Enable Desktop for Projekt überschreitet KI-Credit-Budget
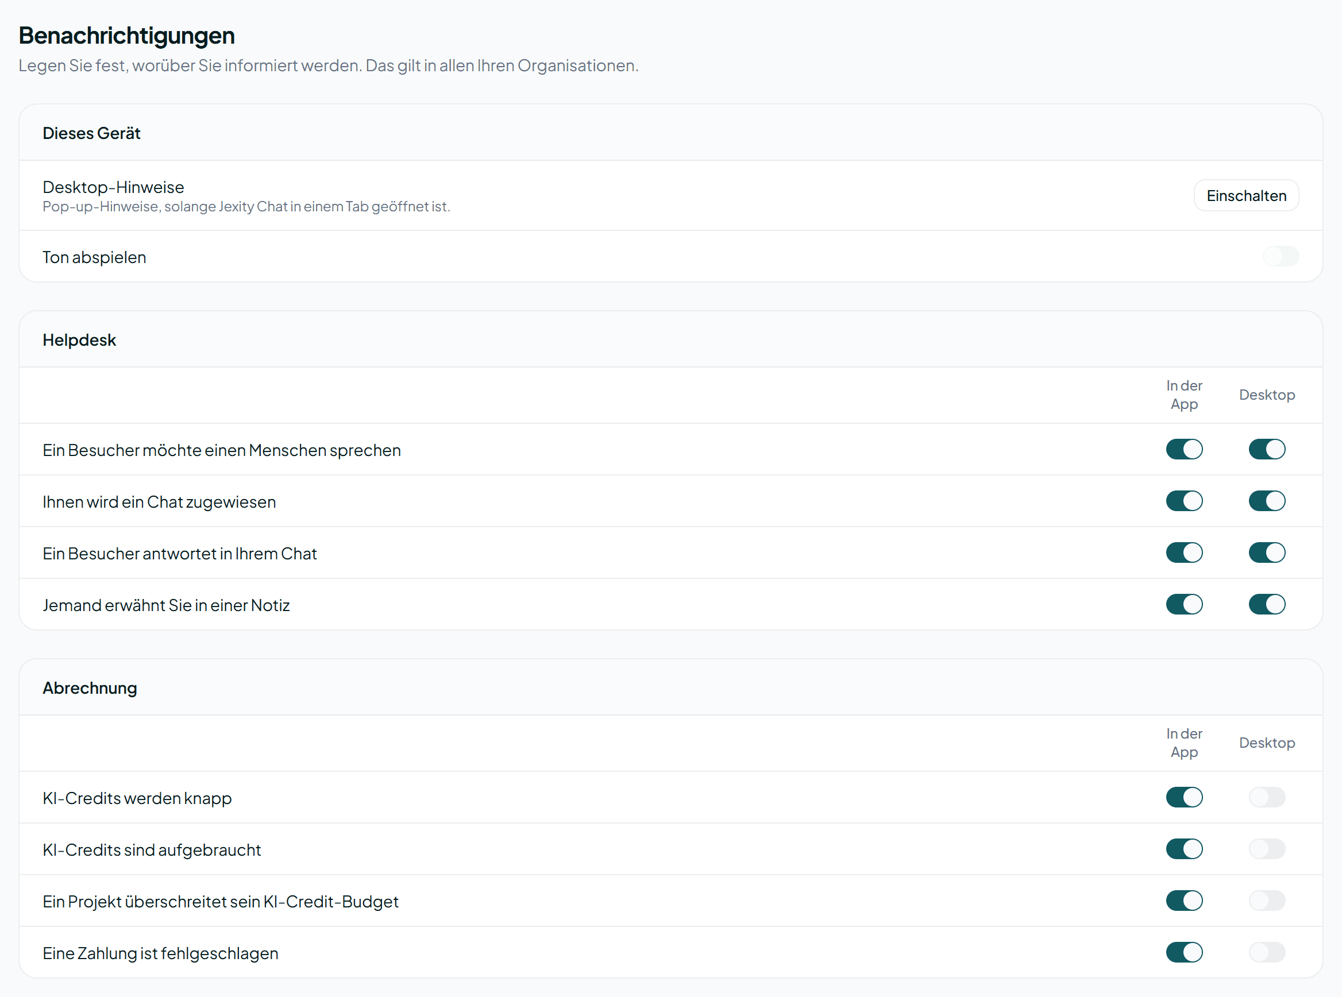Viewport: 1342px width, 997px height. pyautogui.click(x=1267, y=901)
